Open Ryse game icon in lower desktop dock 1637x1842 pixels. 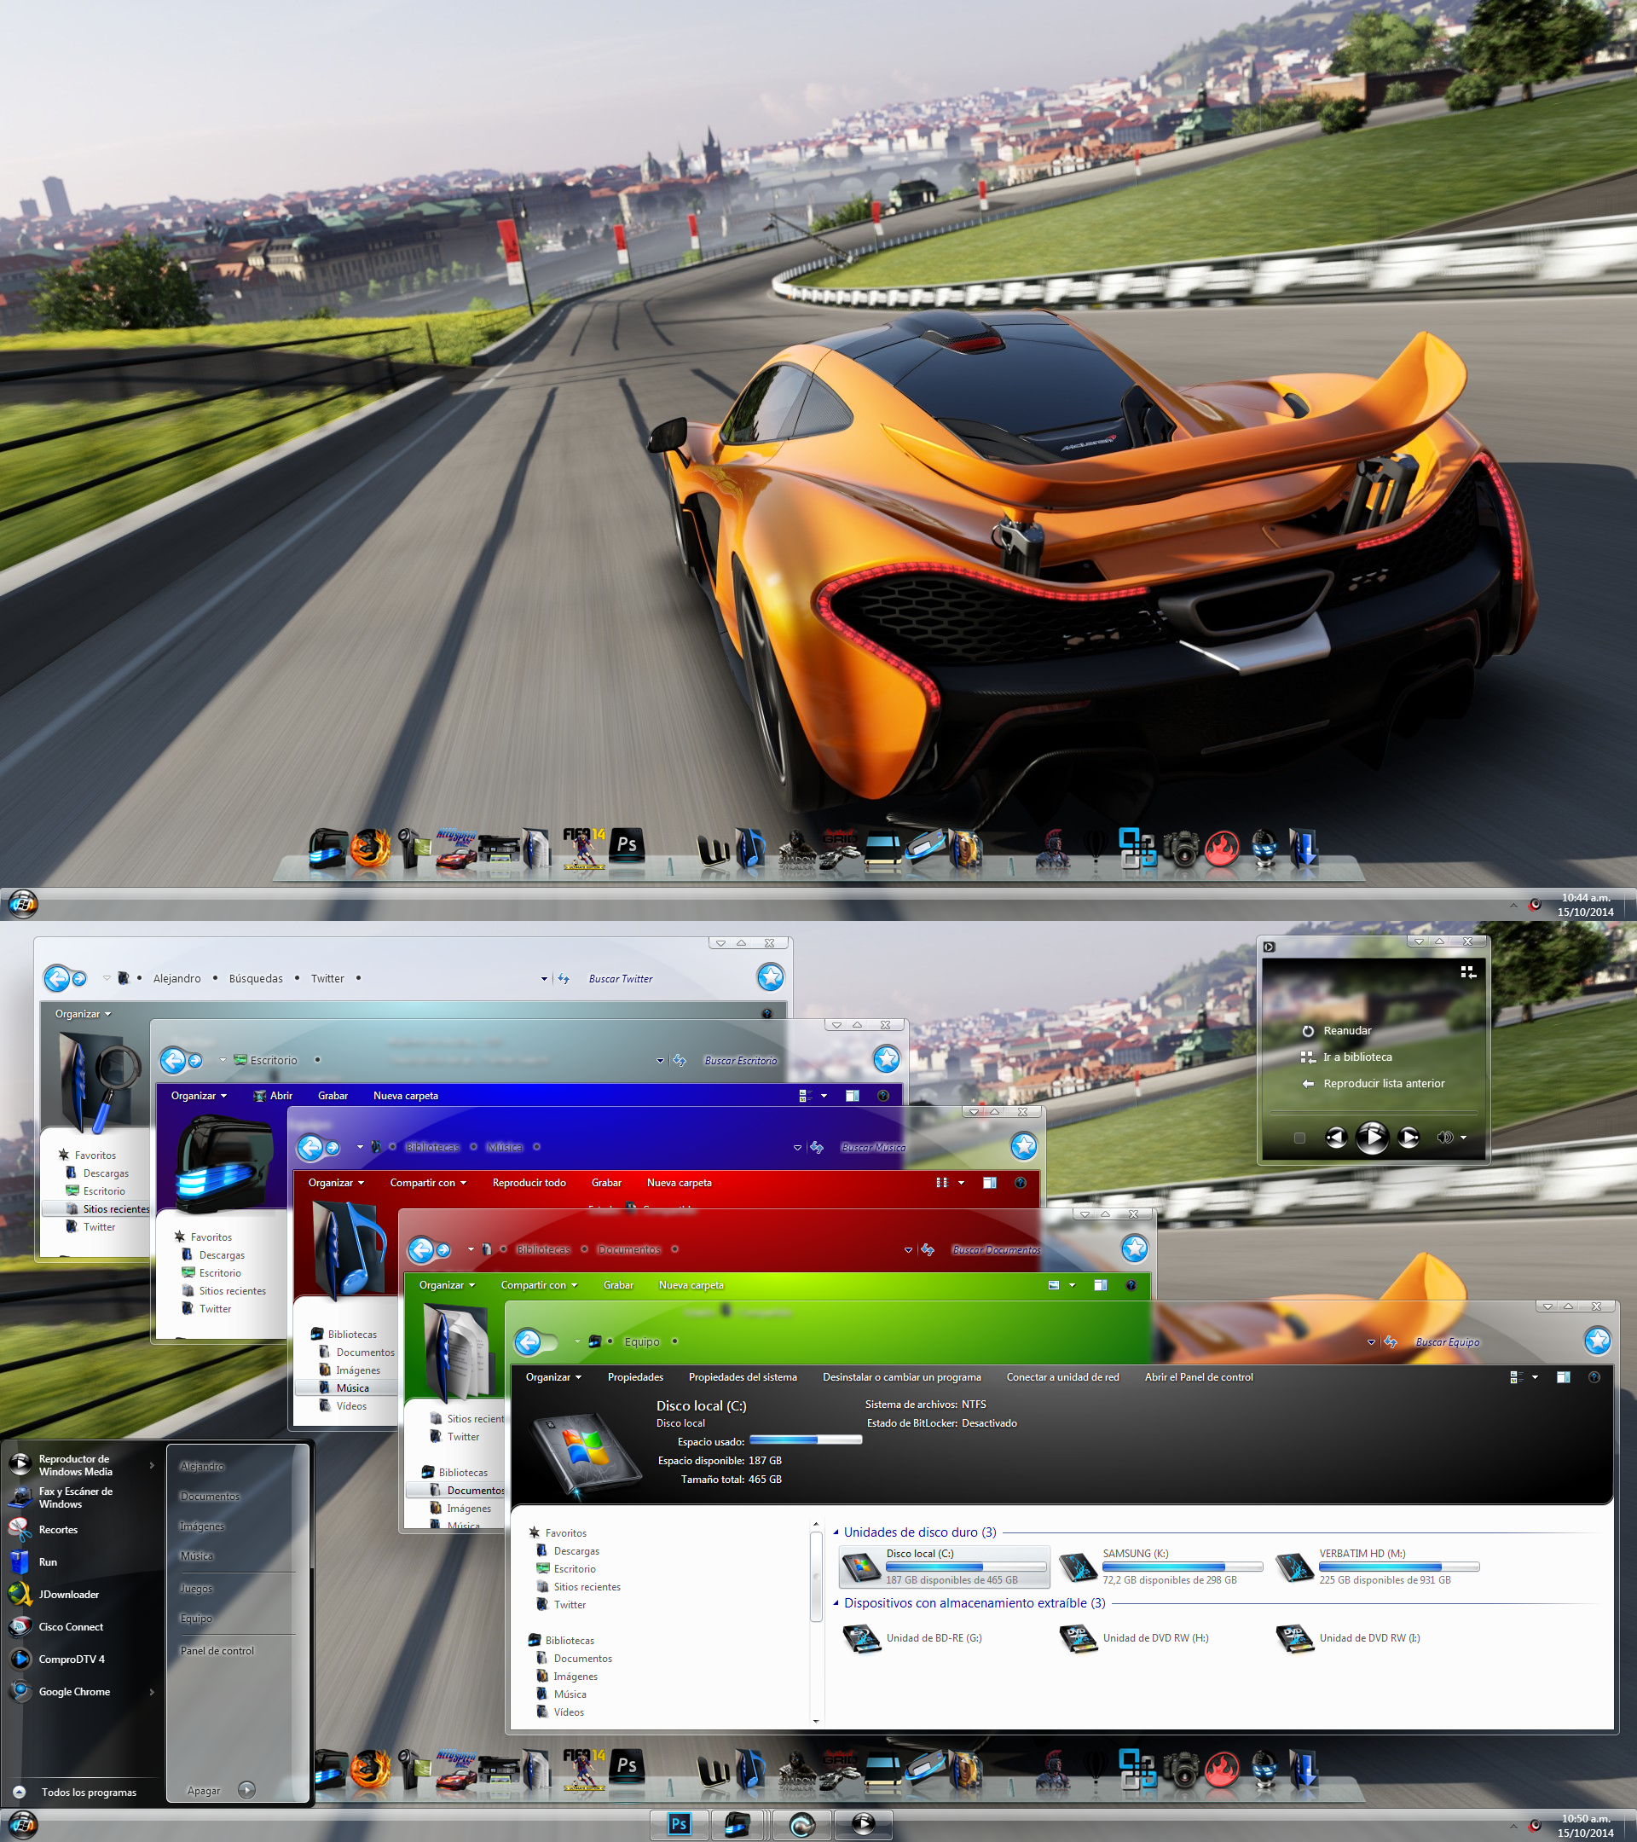pos(1052,1770)
